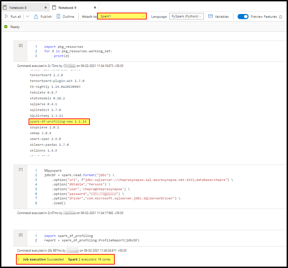Click output line 'tabulate 0.8.7'
This screenshot has height=268, width=288.
tap(43, 93)
